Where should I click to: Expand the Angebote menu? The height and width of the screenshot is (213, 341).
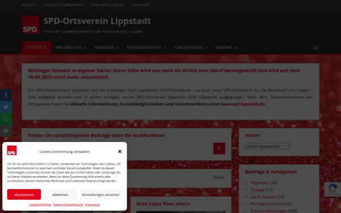click(x=107, y=47)
